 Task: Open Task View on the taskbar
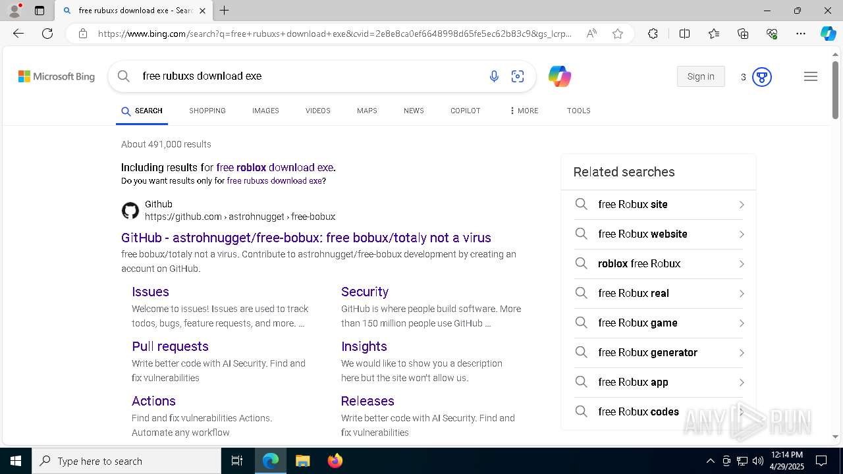point(237,461)
